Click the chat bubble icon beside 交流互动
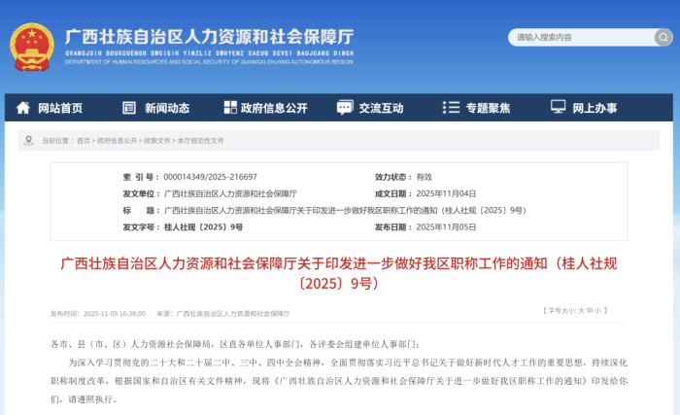Viewport: 680px width, 415px height. (343, 108)
